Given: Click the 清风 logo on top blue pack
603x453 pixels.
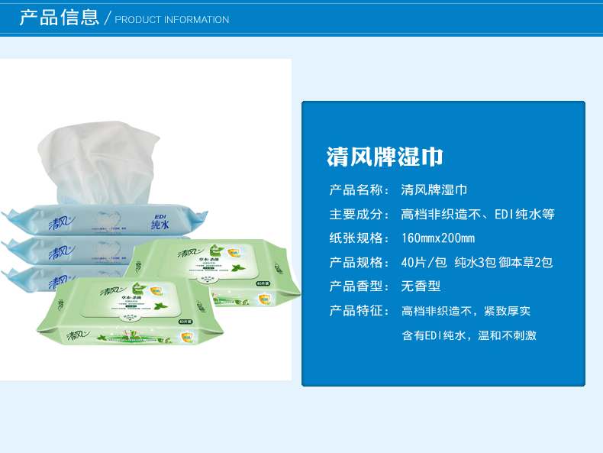Looking at the screenshot, I should point(61,223).
